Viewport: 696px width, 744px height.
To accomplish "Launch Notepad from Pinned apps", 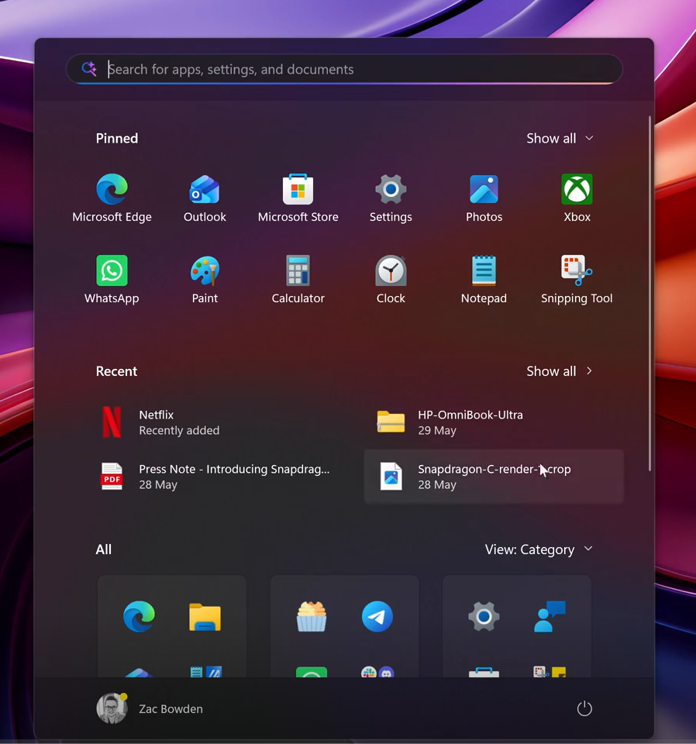I will 484,280.
